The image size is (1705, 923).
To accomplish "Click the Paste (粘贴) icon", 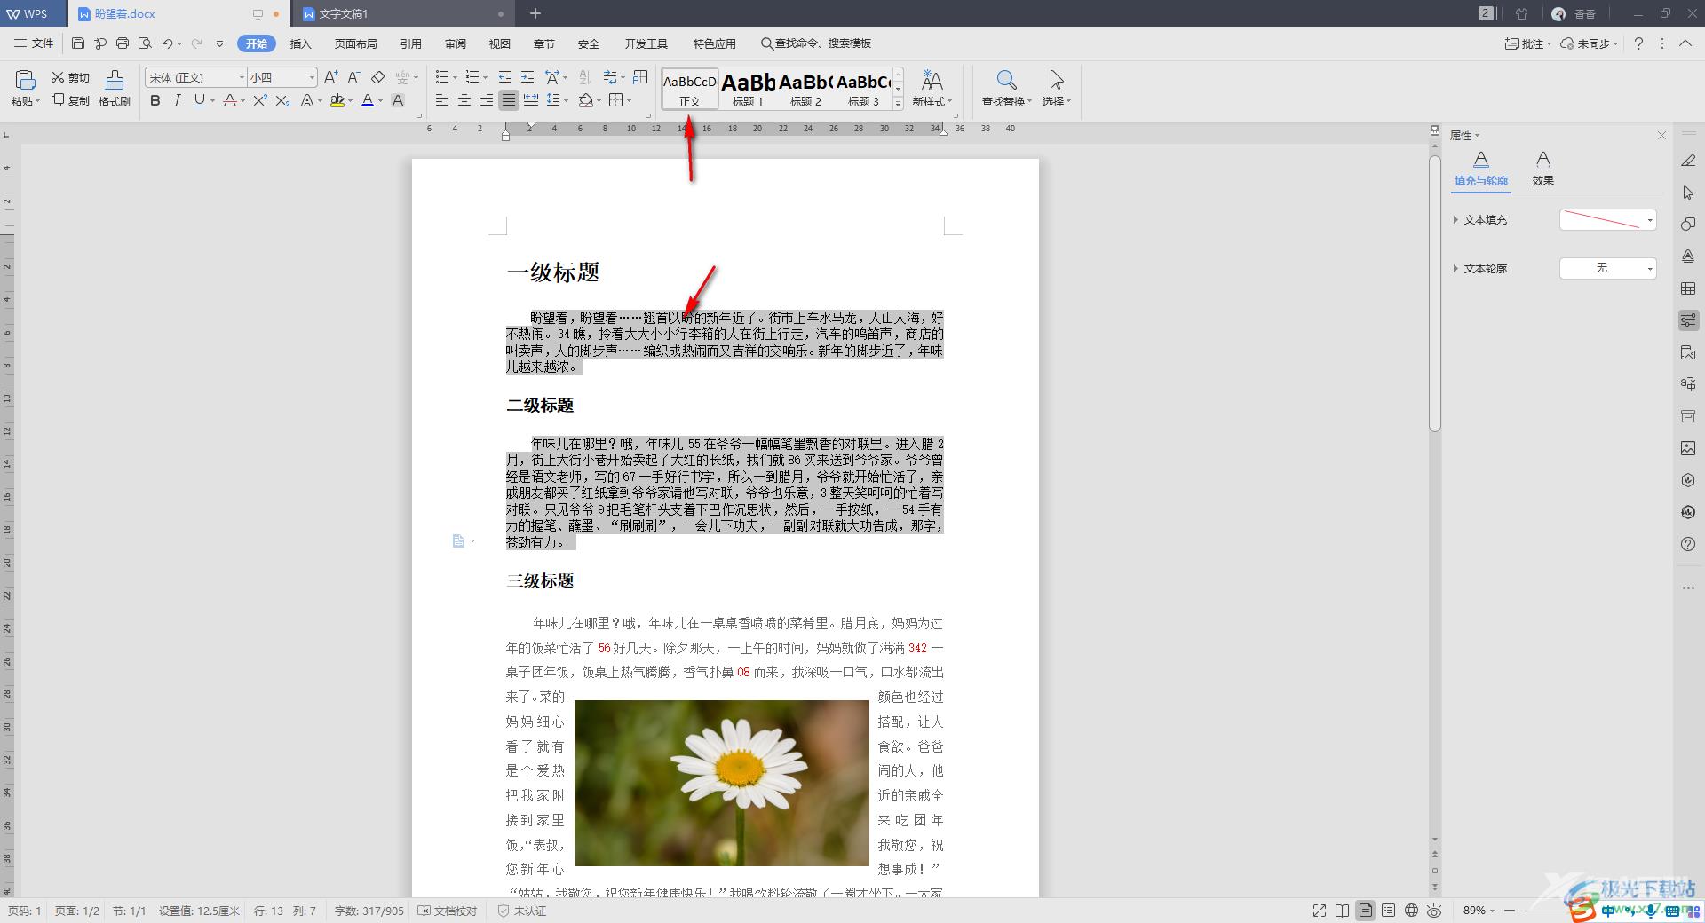I will pos(25,80).
